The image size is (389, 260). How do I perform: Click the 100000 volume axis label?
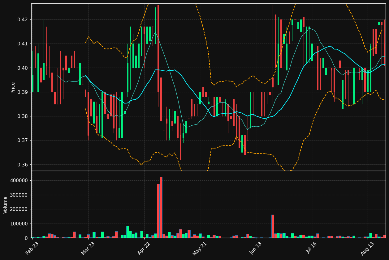(19, 224)
